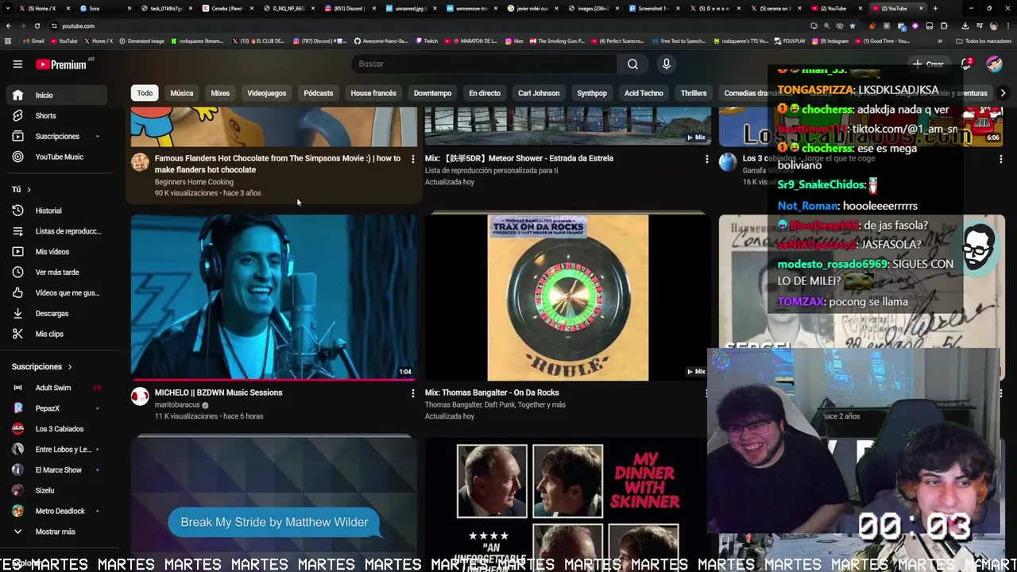This screenshot has height=572, width=1017.
Task: Click the YouTube Premium logo
Action: [x=61, y=64]
